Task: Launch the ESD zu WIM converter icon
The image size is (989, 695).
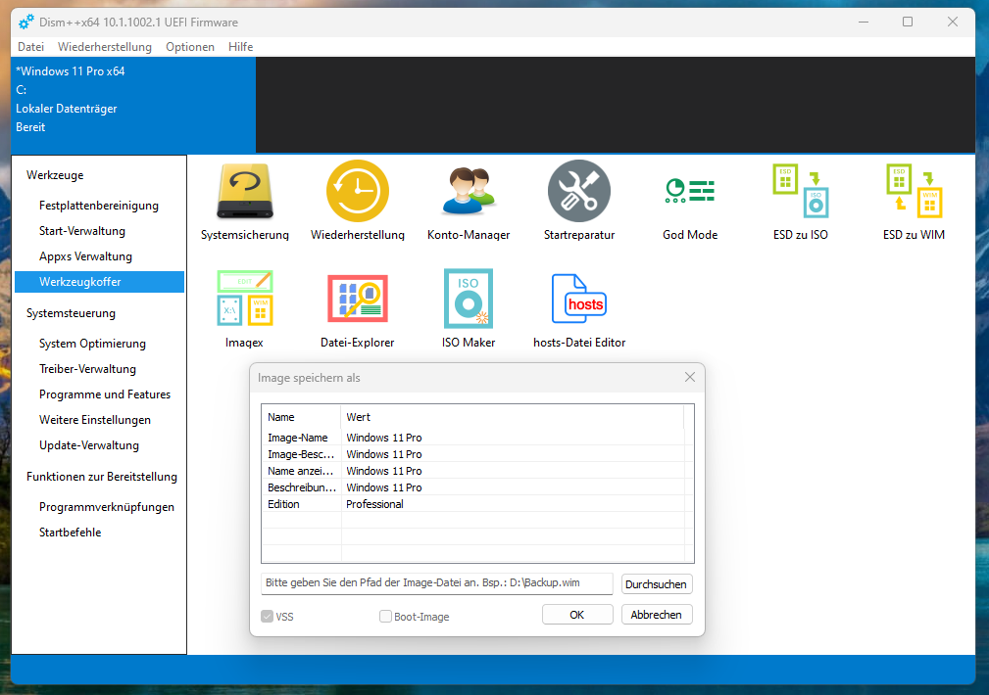Action: pos(914,191)
